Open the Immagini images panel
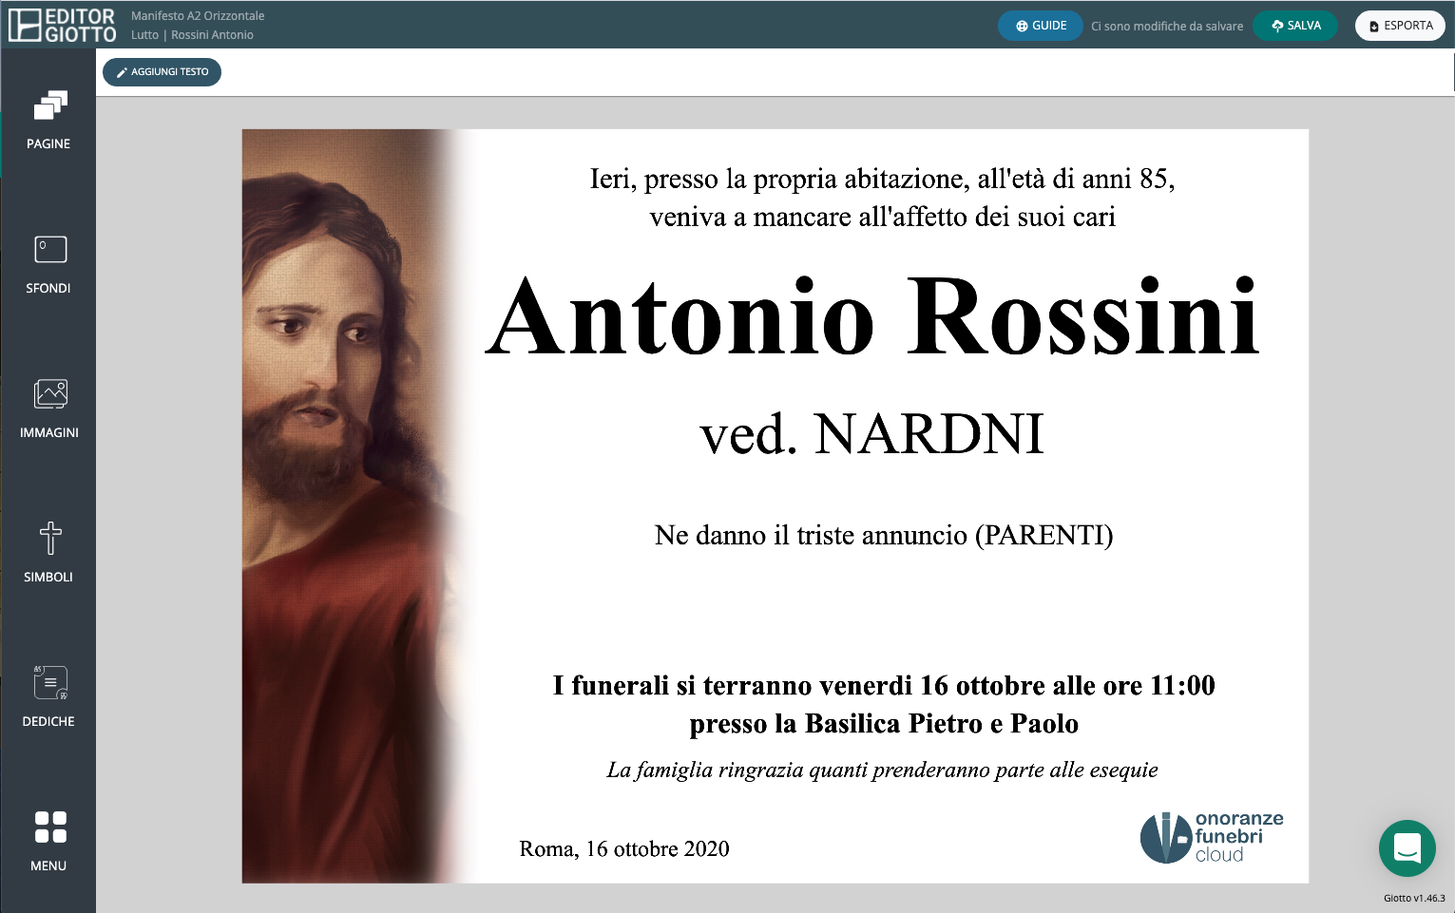This screenshot has width=1455, height=913. [48, 409]
